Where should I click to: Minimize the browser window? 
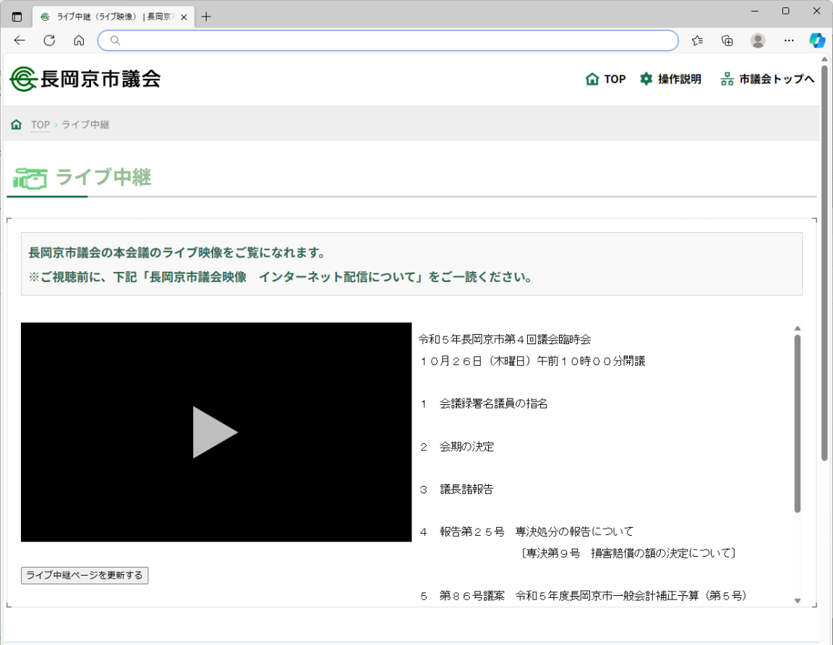(755, 11)
